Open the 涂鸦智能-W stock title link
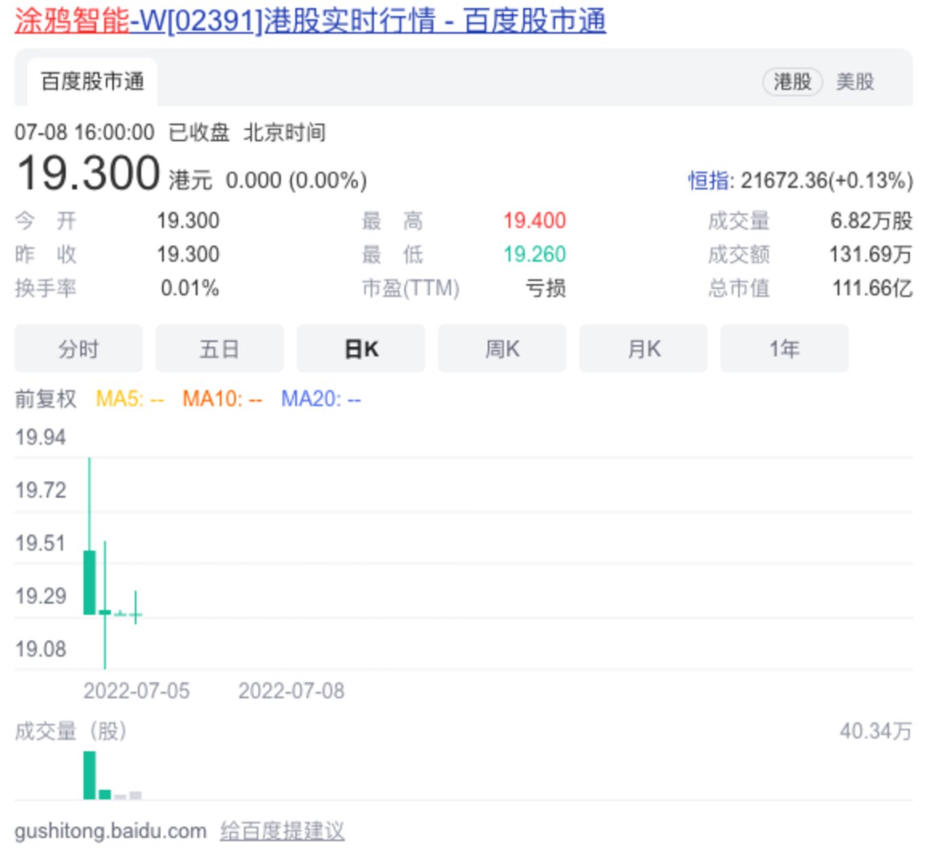 click(x=309, y=20)
